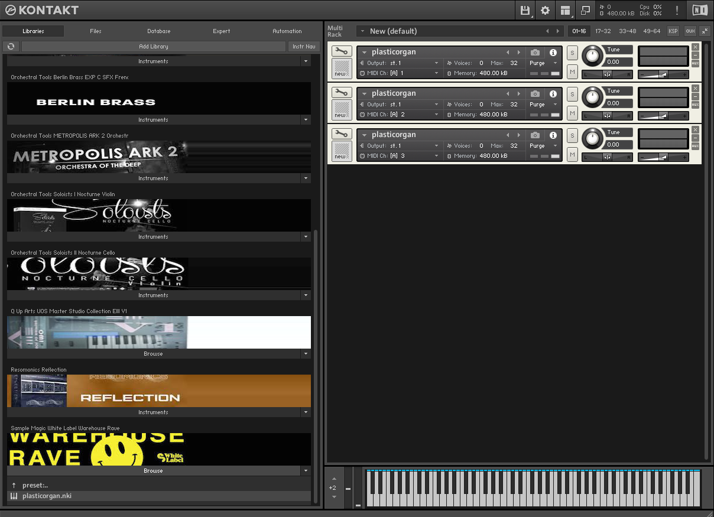Image resolution: width=714 pixels, height=517 pixels.
Task: Open wrench edit mode for MIDI Ch 2 instrument
Action: coord(341,93)
